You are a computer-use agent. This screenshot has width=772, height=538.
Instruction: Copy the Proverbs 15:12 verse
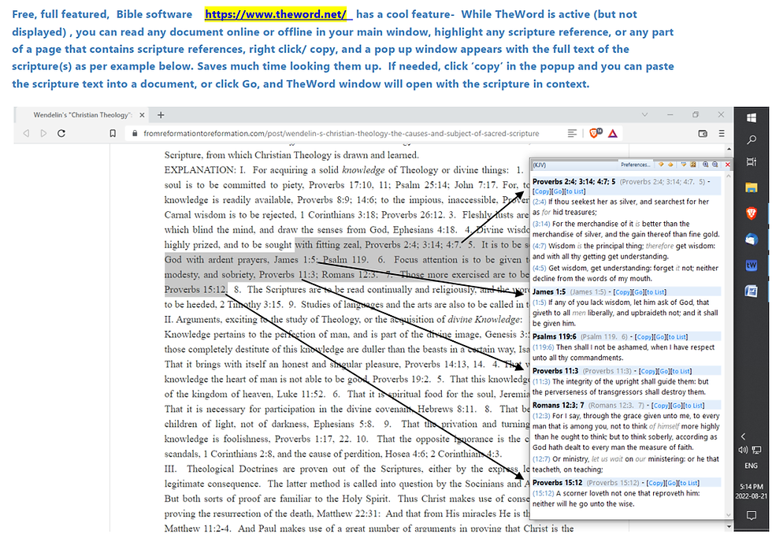pyautogui.click(x=655, y=483)
